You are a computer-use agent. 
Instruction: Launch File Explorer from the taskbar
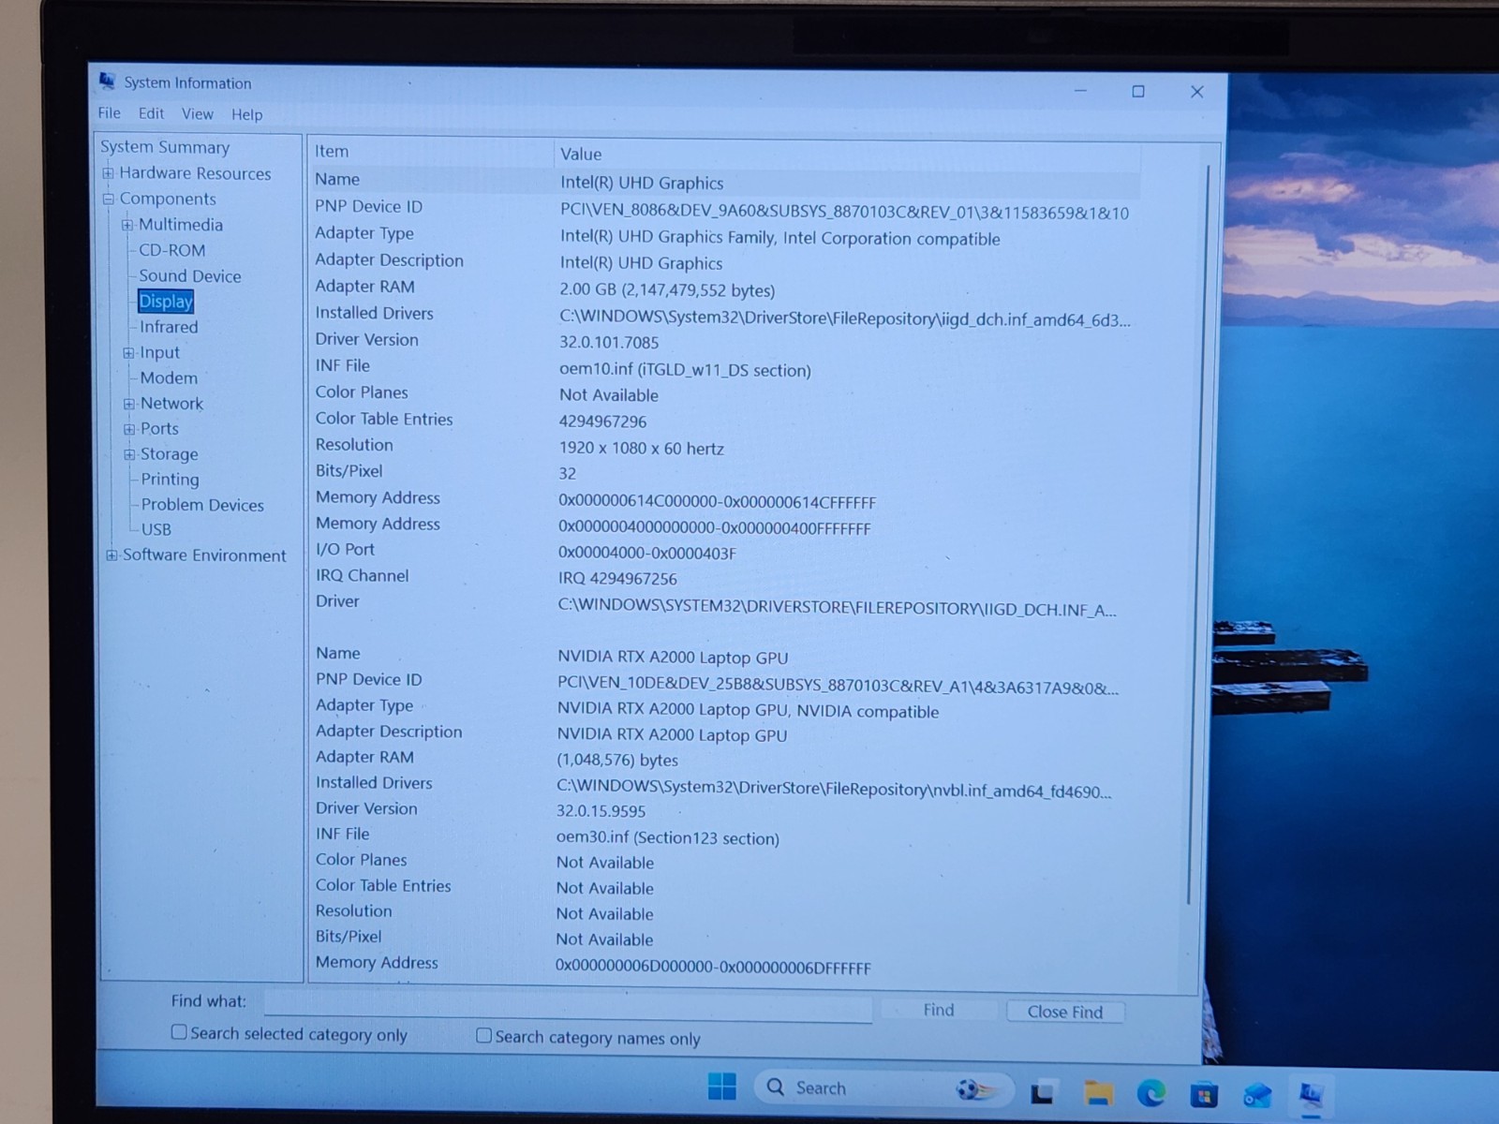click(x=1098, y=1092)
